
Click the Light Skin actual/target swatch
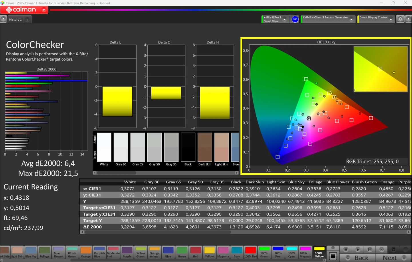click(x=222, y=147)
